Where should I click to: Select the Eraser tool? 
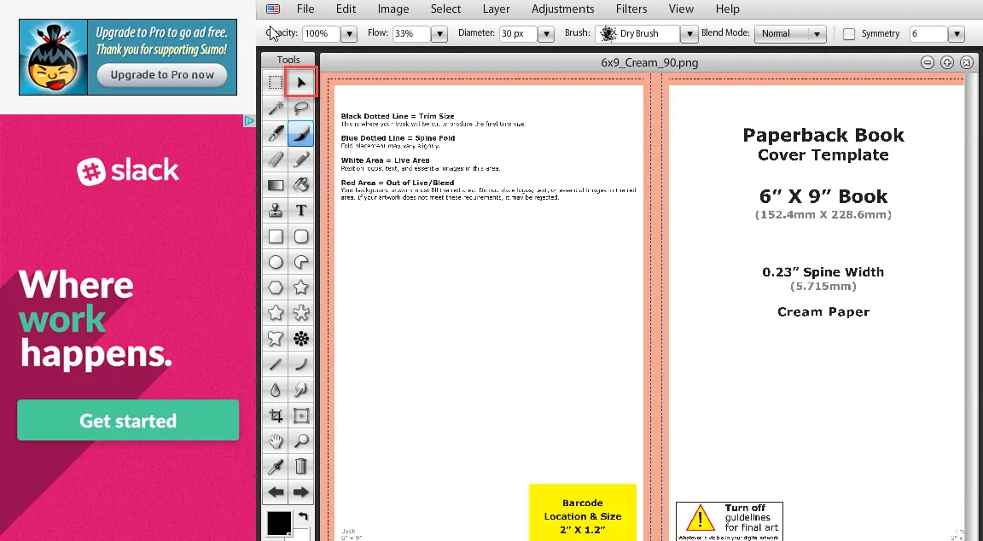click(x=276, y=160)
